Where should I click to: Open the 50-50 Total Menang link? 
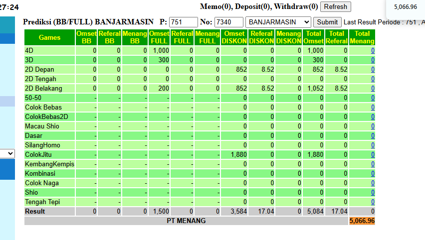[x=373, y=98]
